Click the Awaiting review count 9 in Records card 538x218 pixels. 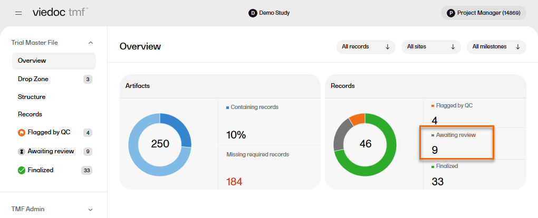pos(435,150)
